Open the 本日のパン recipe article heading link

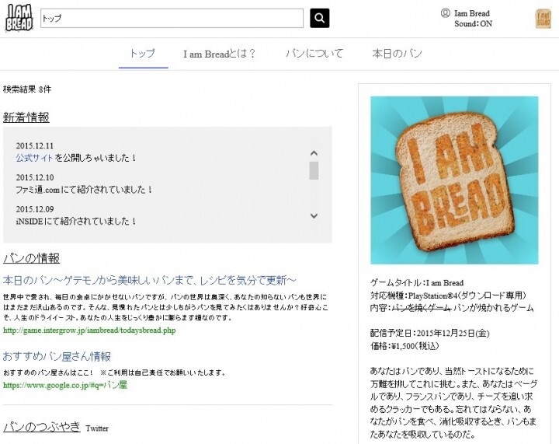tap(149, 281)
